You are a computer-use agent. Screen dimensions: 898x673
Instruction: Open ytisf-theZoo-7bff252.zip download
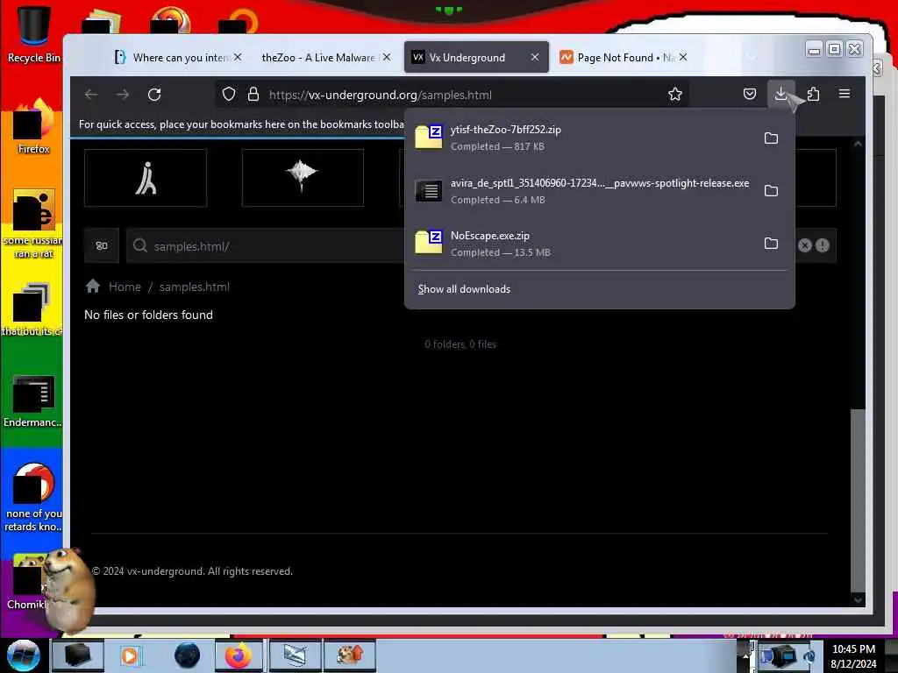tap(582, 138)
